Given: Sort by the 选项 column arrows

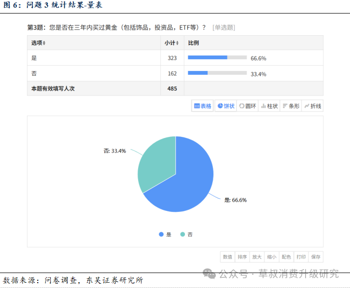Looking at the screenshot, I should click(x=44, y=43).
